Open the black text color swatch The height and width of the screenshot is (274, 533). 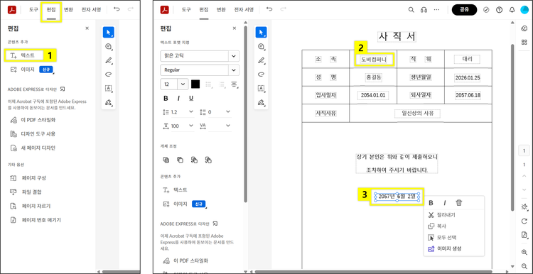[x=195, y=84]
